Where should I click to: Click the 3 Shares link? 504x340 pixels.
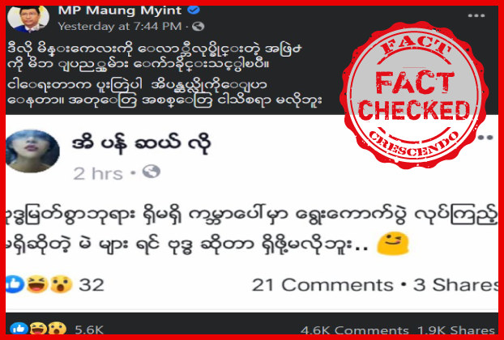[455, 285]
